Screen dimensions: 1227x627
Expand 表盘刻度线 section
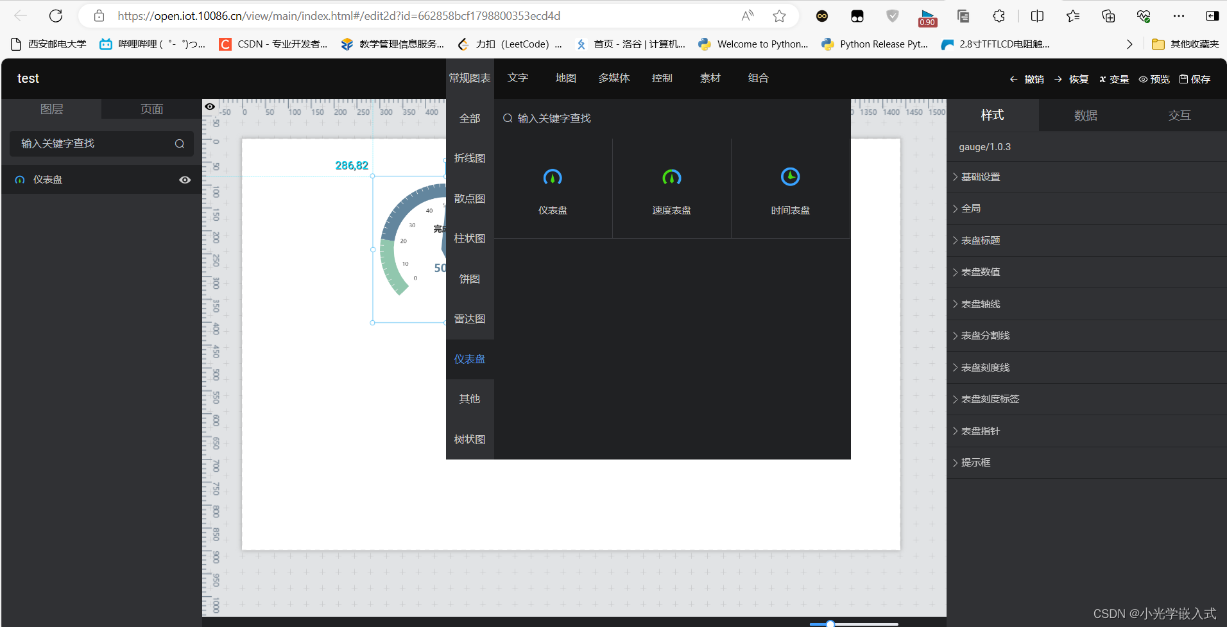coord(1086,368)
